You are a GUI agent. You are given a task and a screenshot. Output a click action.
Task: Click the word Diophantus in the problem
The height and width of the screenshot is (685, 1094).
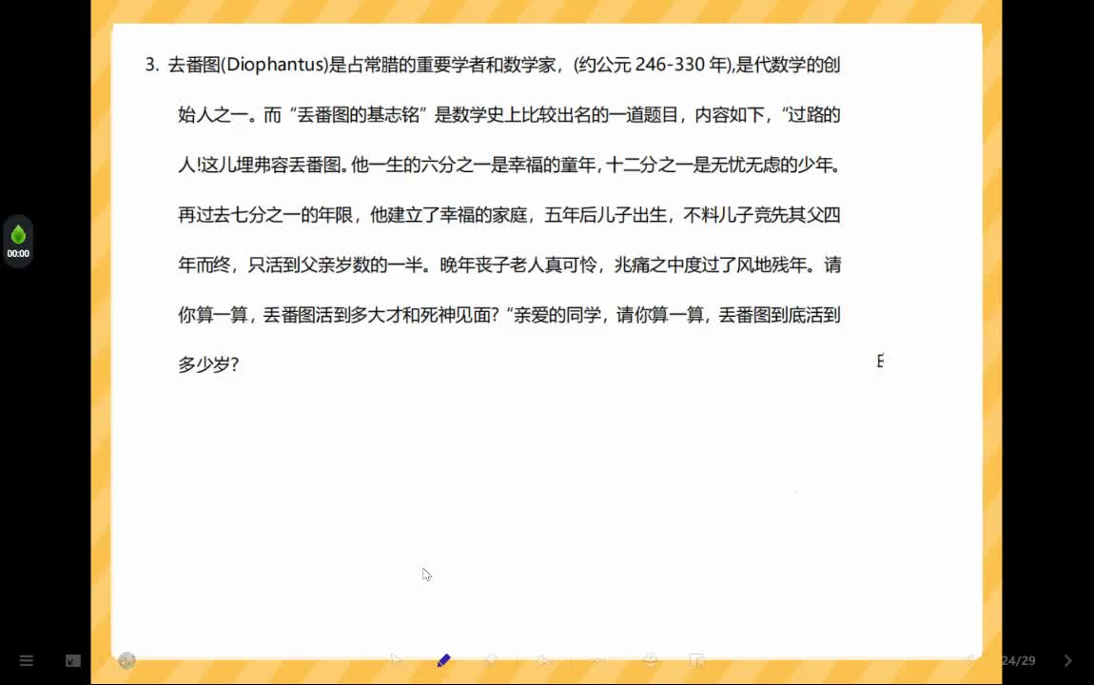coord(275,65)
